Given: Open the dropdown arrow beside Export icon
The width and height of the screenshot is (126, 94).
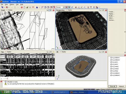Looking at the screenshot, I should point(9,7).
